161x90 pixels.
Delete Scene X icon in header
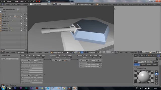(x=74, y=4)
